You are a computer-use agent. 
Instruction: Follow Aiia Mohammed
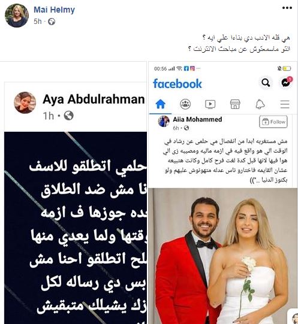(273, 122)
